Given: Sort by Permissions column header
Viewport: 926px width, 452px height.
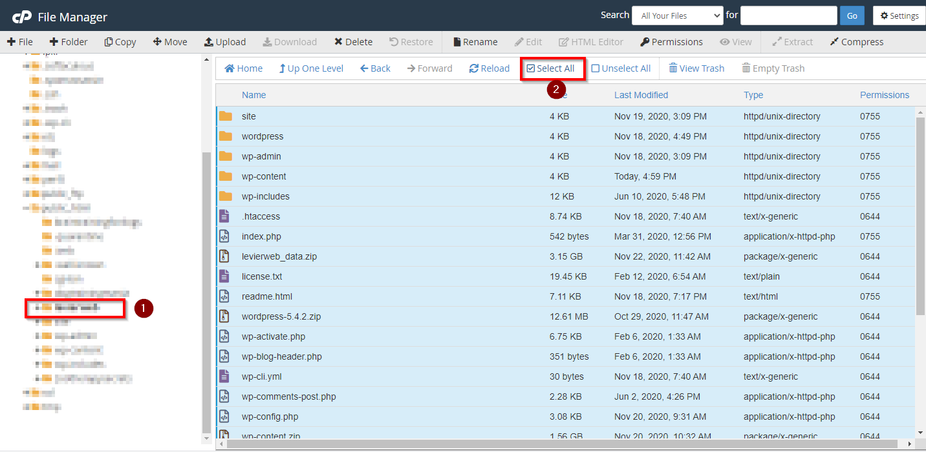Looking at the screenshot, I should coord(885,95).
